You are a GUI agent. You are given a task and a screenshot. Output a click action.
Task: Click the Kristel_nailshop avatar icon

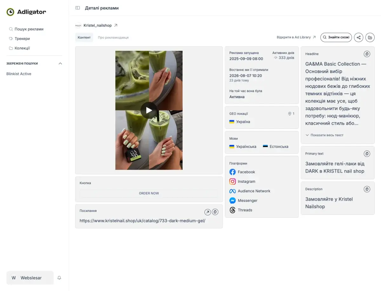tap(78, 25)
